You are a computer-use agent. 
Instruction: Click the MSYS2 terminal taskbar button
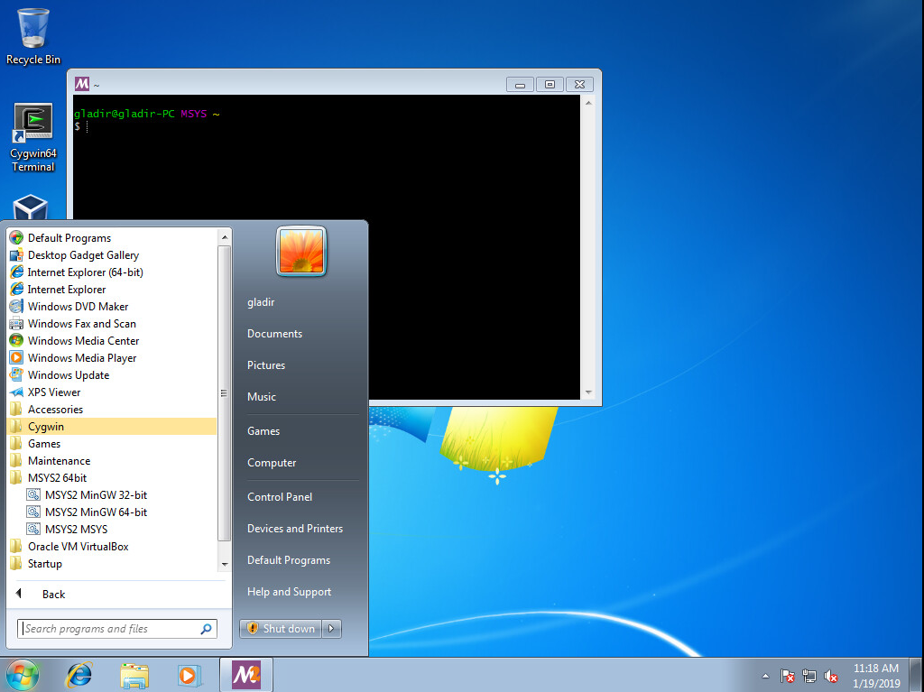245,674
